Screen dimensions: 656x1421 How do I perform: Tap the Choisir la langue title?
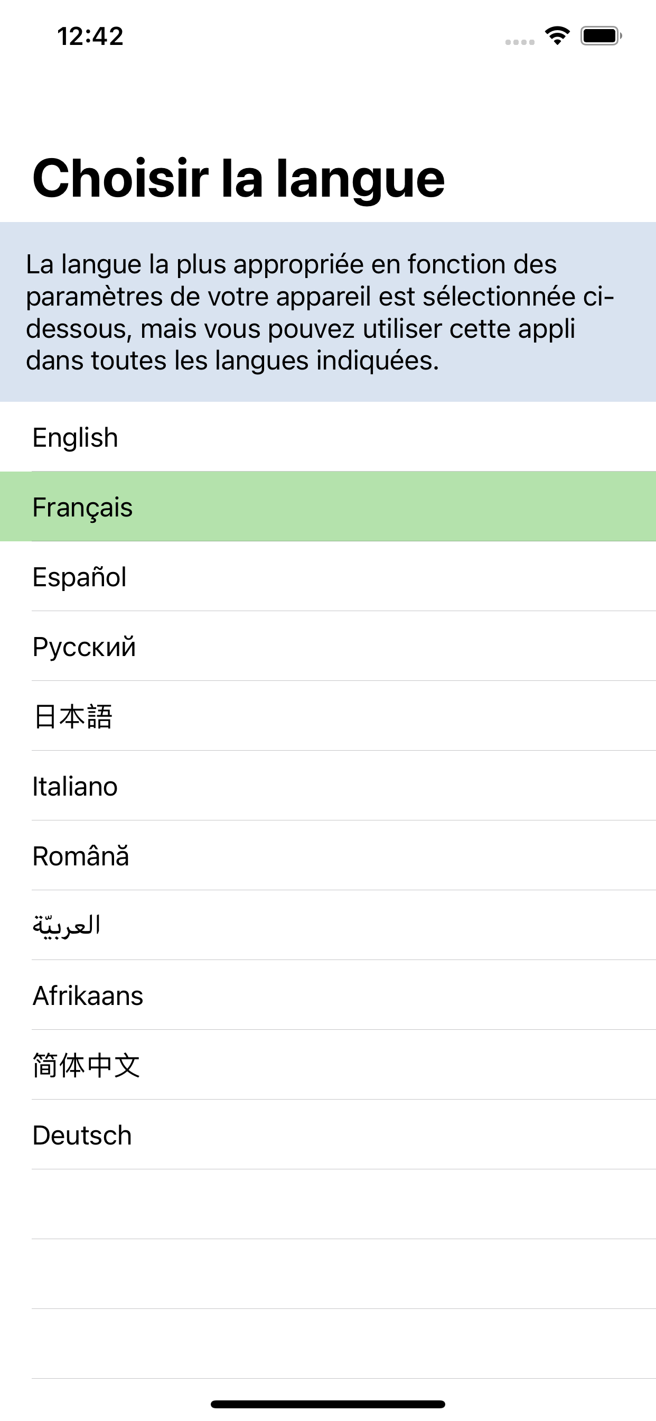[x=238, y=178]
